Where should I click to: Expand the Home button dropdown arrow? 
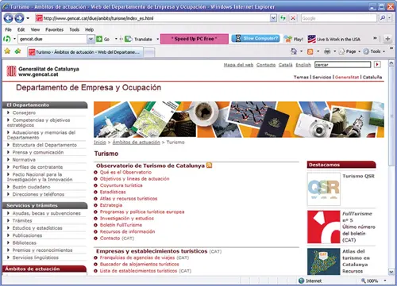301,51
